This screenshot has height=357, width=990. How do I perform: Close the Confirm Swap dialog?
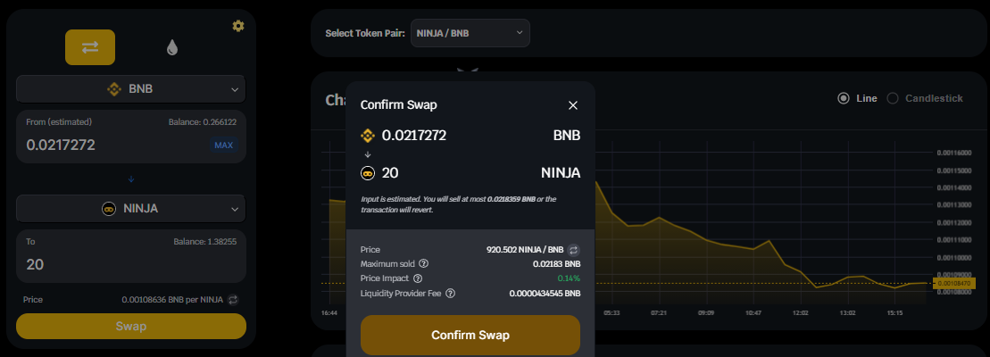pos(573,105)
